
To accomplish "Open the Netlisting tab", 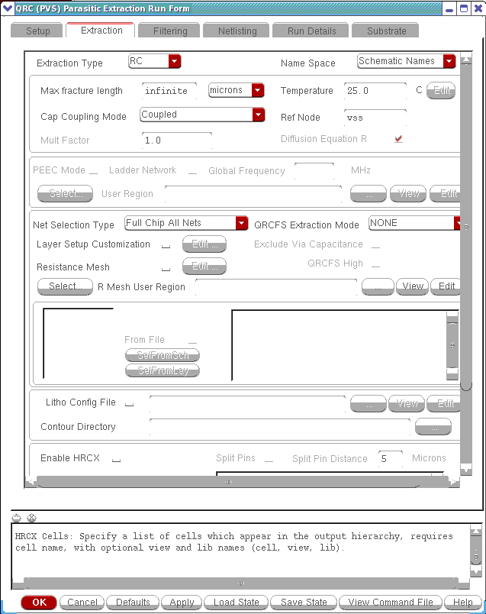I will [x=237, y=31].
